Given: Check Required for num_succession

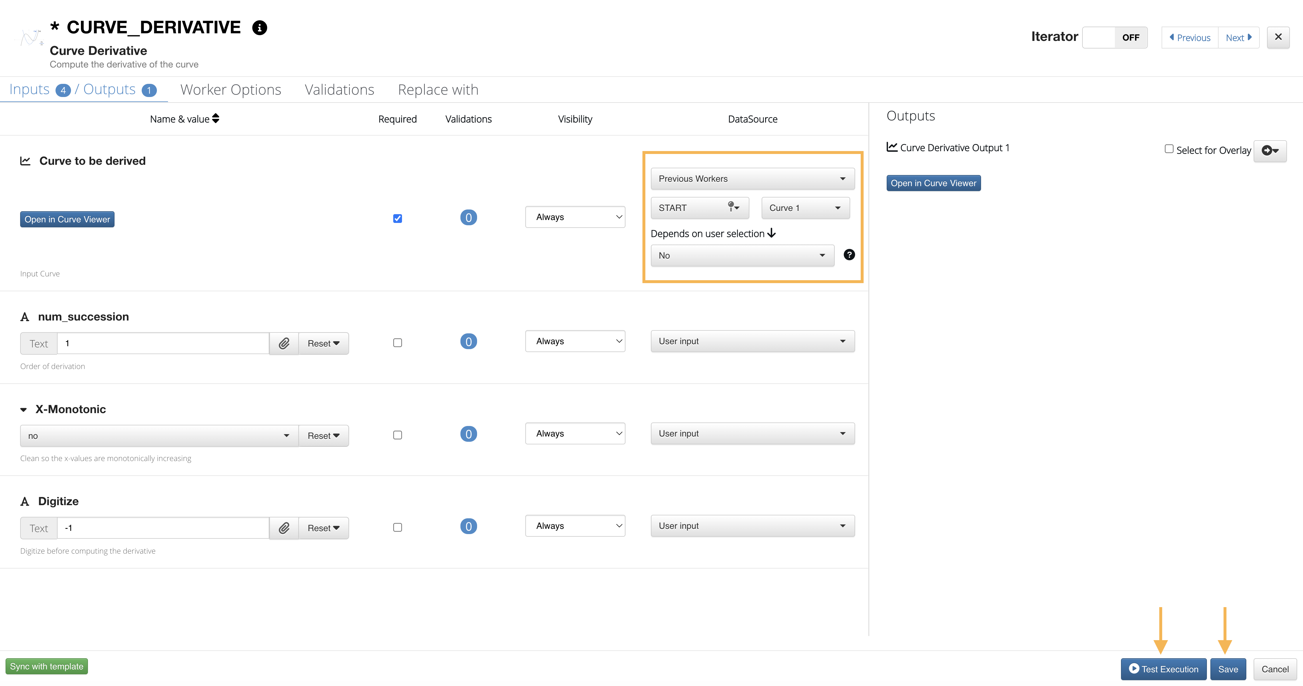Looking at the screenshot, I should point(398,343).
